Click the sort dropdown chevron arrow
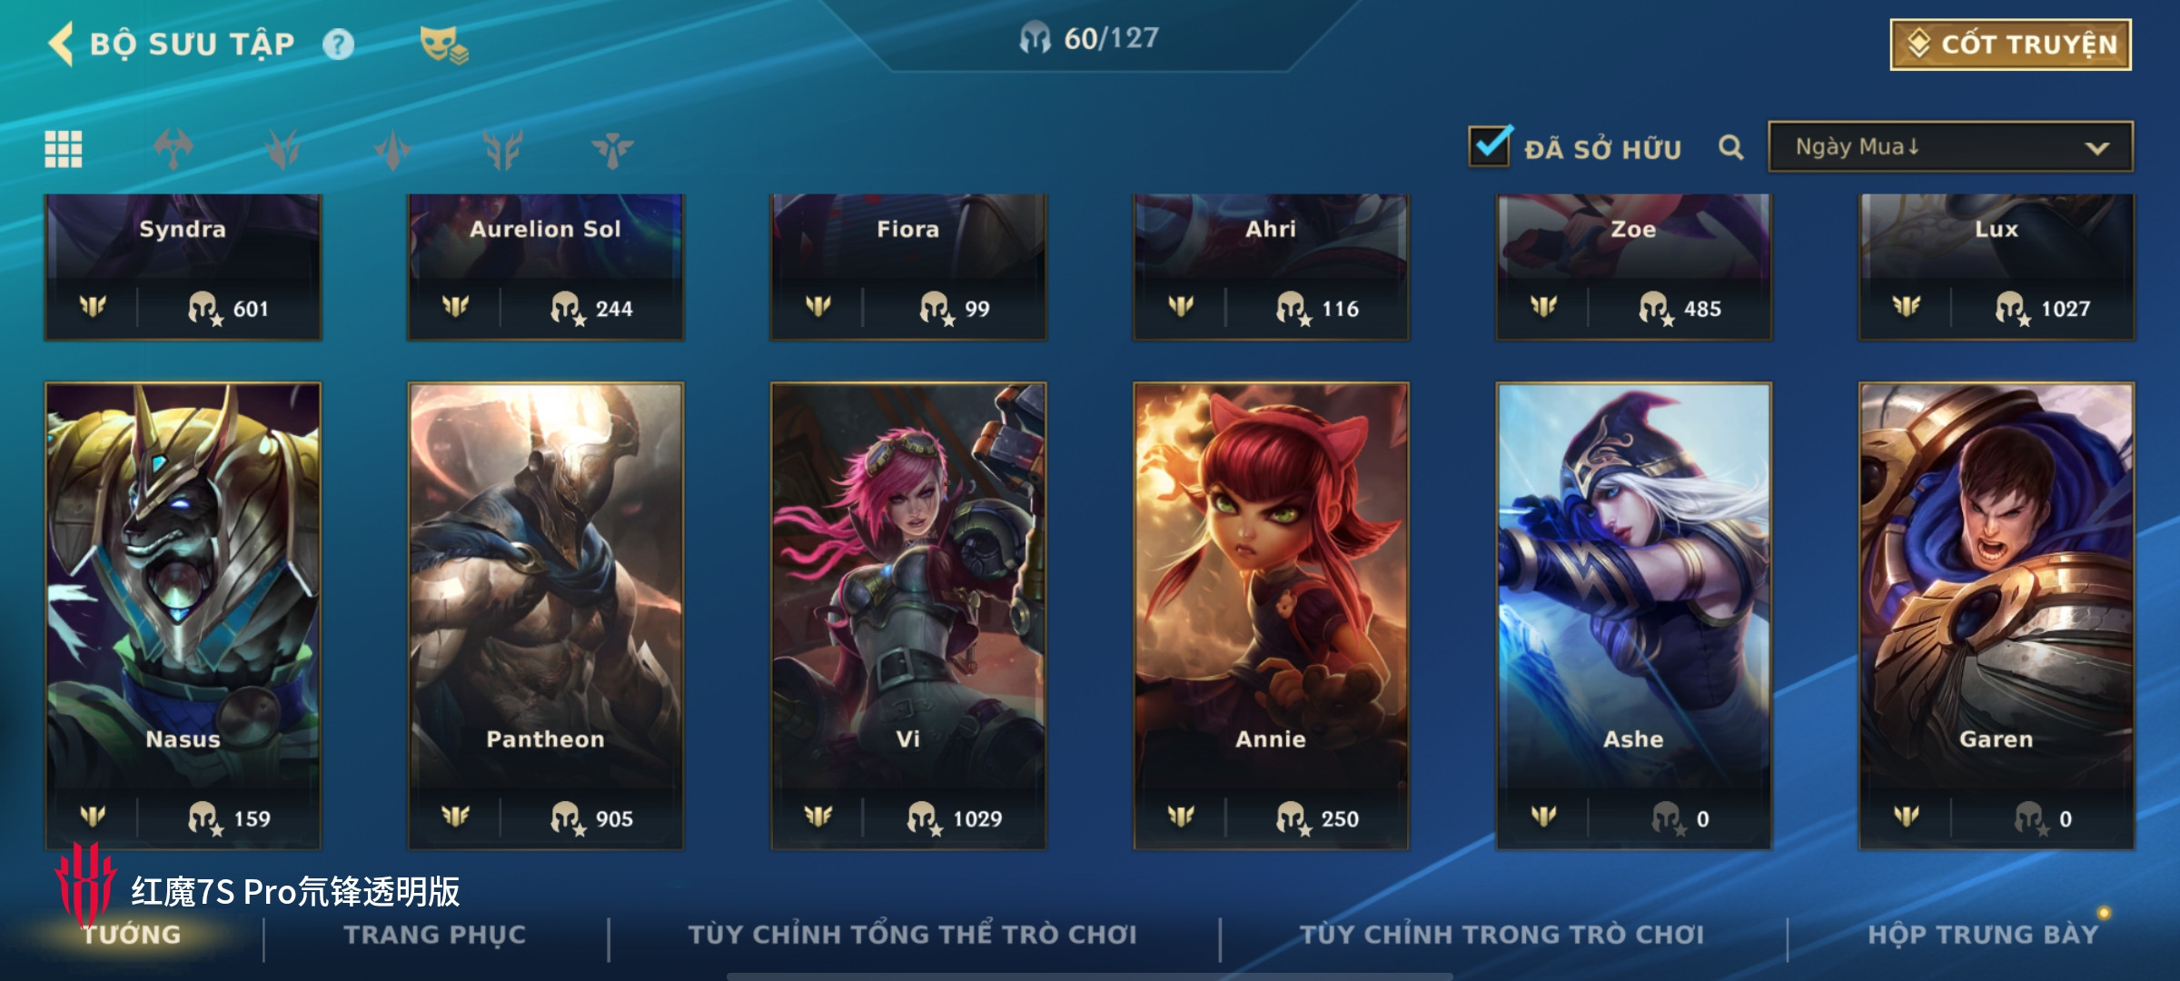The image size is (2180, 981). tap(2096, 148)
